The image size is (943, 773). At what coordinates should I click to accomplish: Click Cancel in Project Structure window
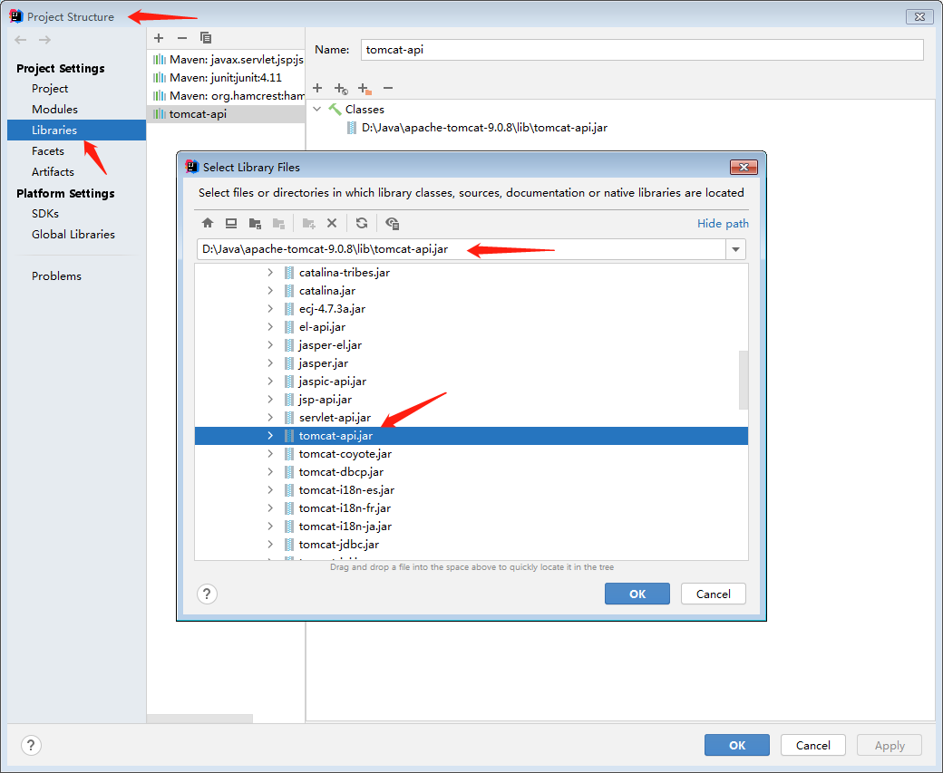(813, 745)
